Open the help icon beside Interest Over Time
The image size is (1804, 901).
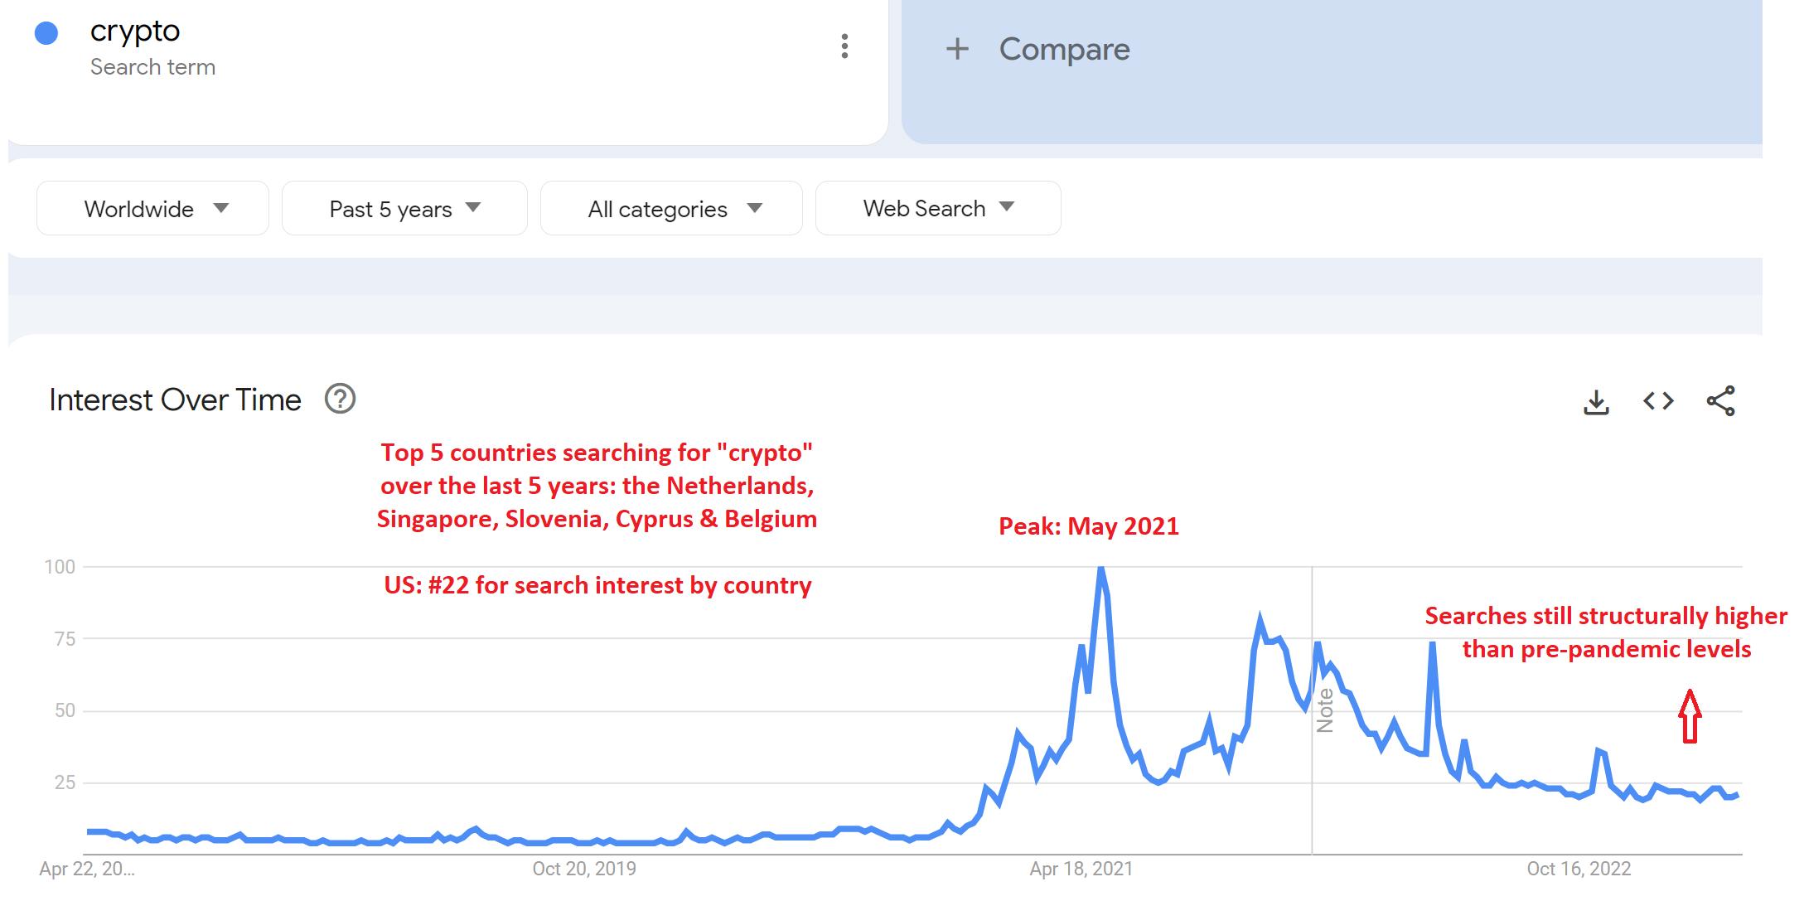tap(340, 399)
